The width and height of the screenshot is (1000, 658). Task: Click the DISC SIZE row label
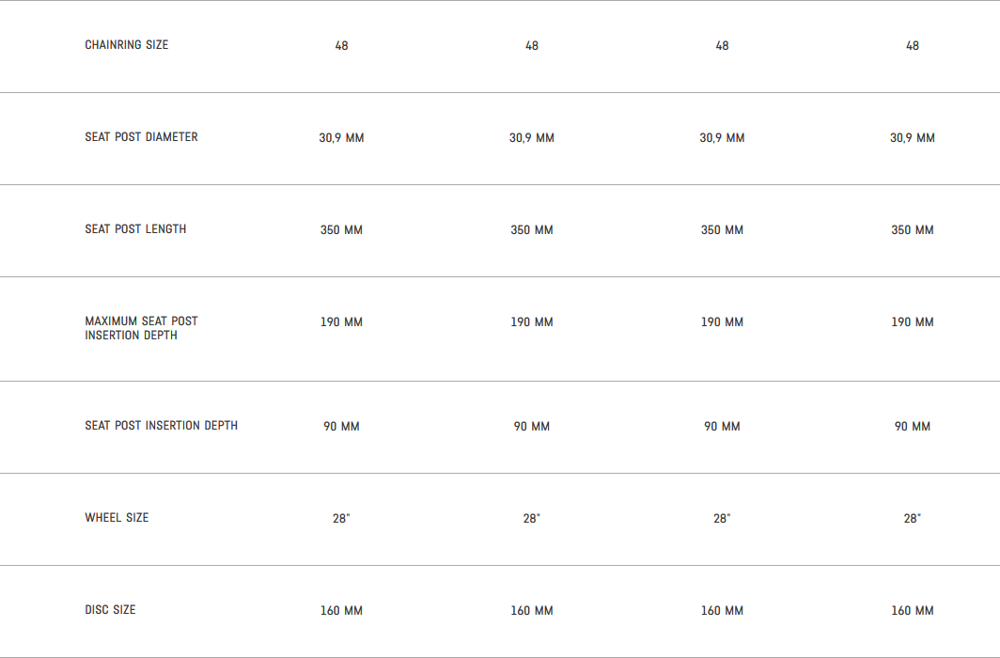[x=110, y=610]
